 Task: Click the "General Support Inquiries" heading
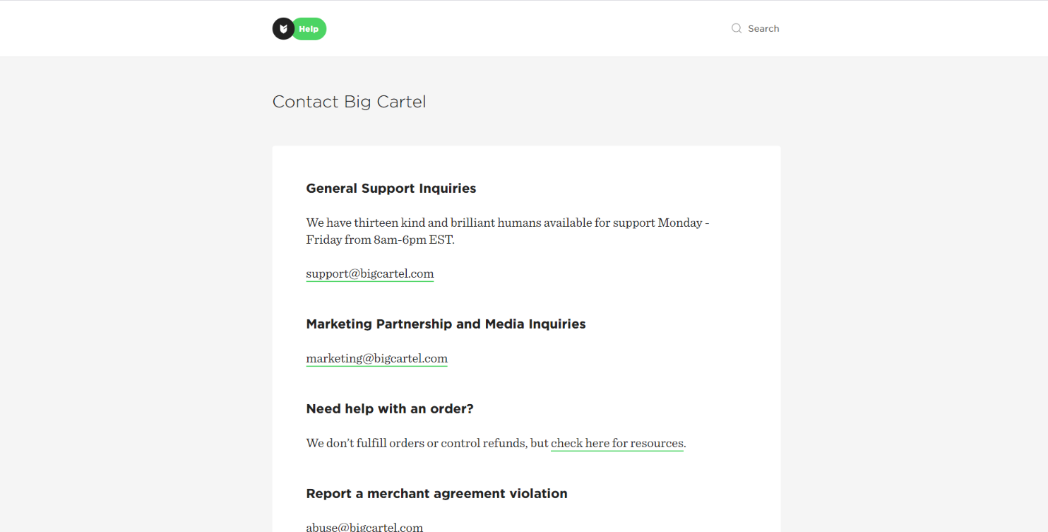click(391, 189)
